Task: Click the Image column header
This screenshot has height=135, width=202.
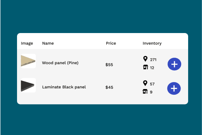Action: click(x=27, y=43)
